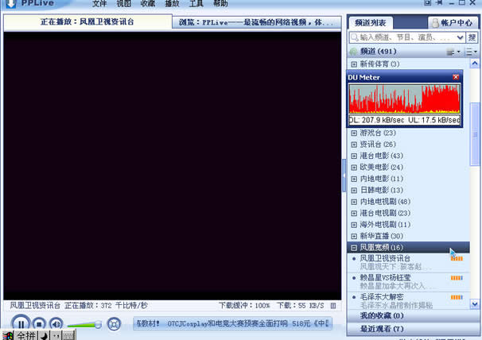This screenshot has height=340, width=482.
Task: Open the 播放 menu
Action: (x=172, y=4)
